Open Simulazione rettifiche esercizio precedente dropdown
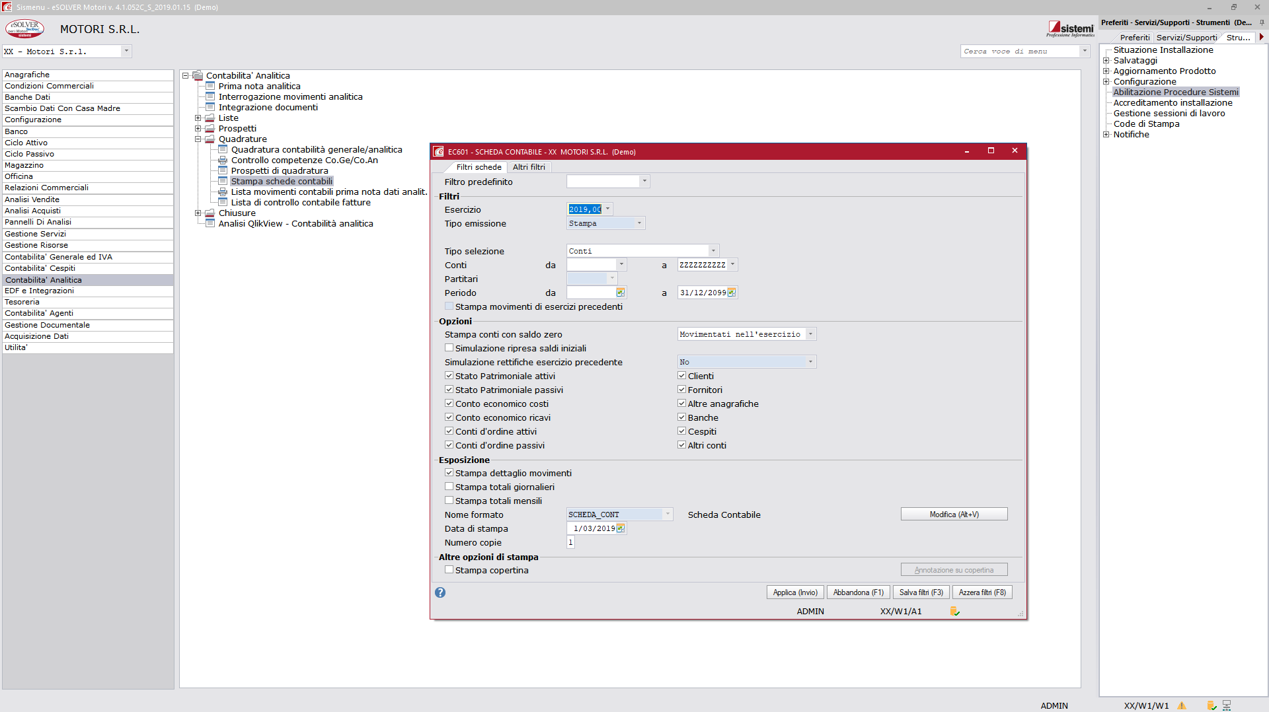 [x=811, y=362]
